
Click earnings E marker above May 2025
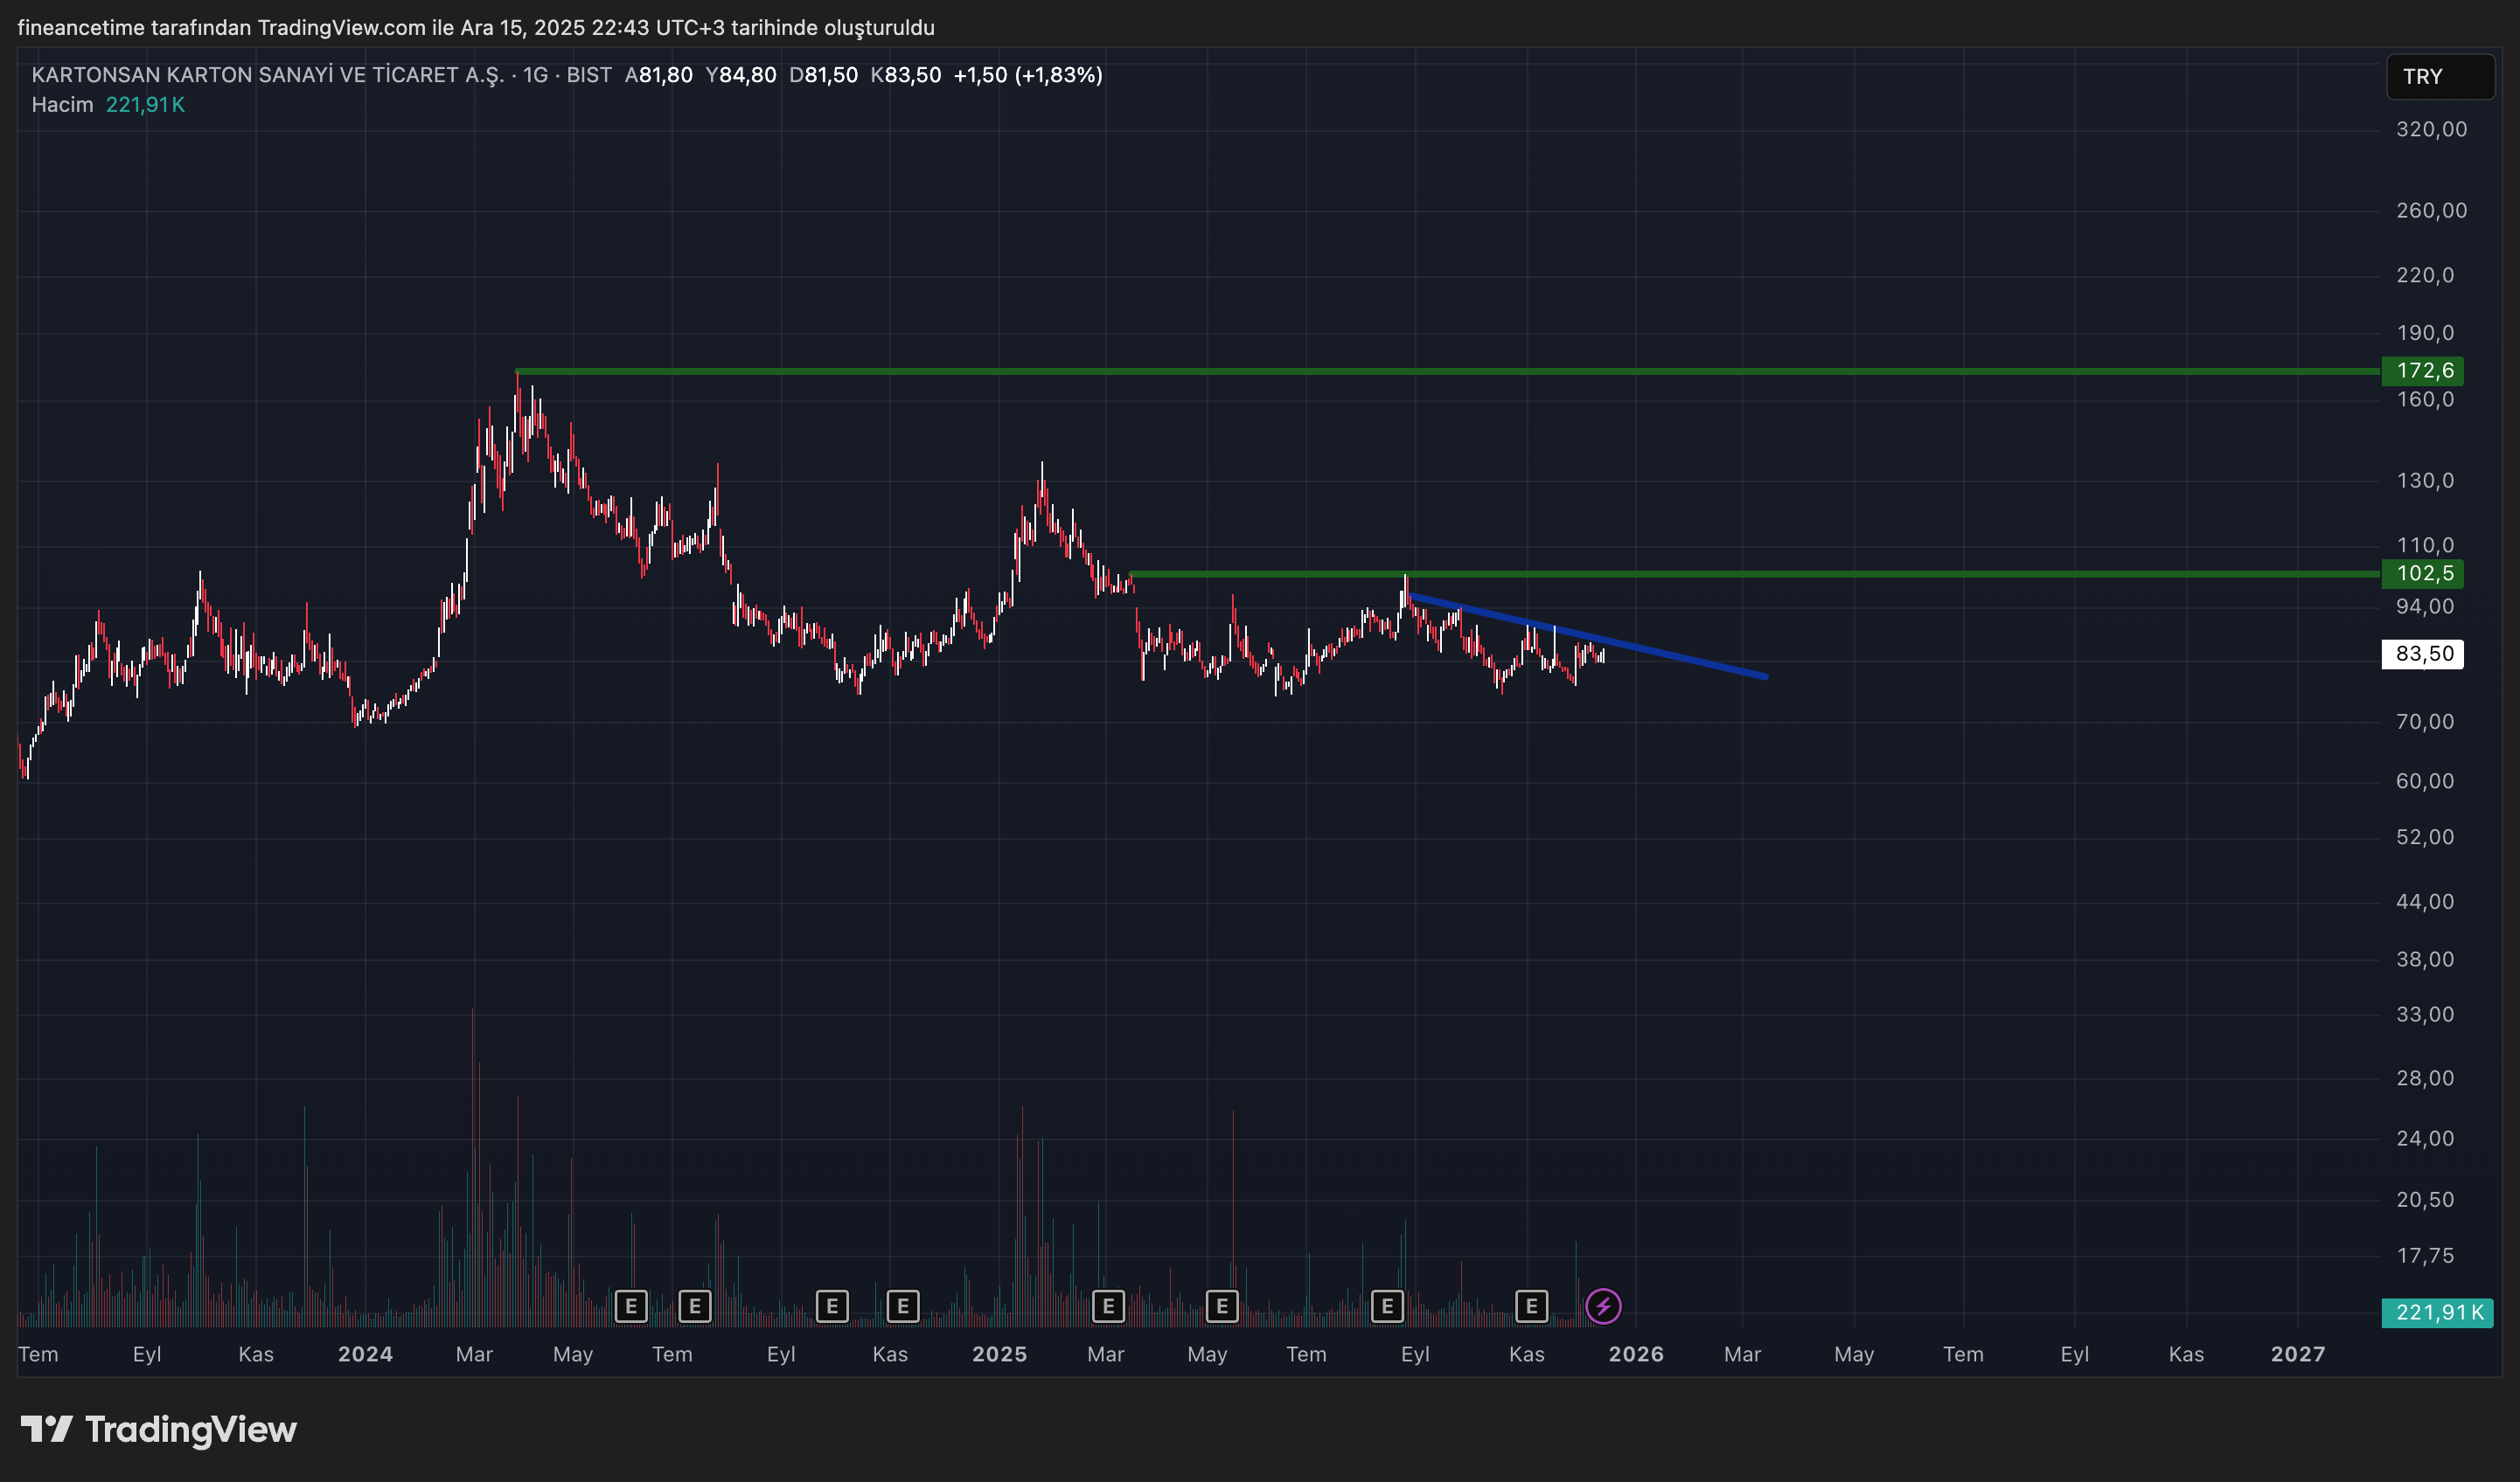1222,1306
